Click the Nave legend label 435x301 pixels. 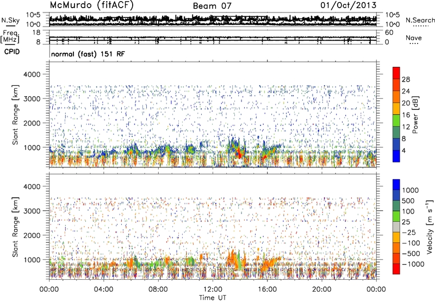click(x=414, y=37)
